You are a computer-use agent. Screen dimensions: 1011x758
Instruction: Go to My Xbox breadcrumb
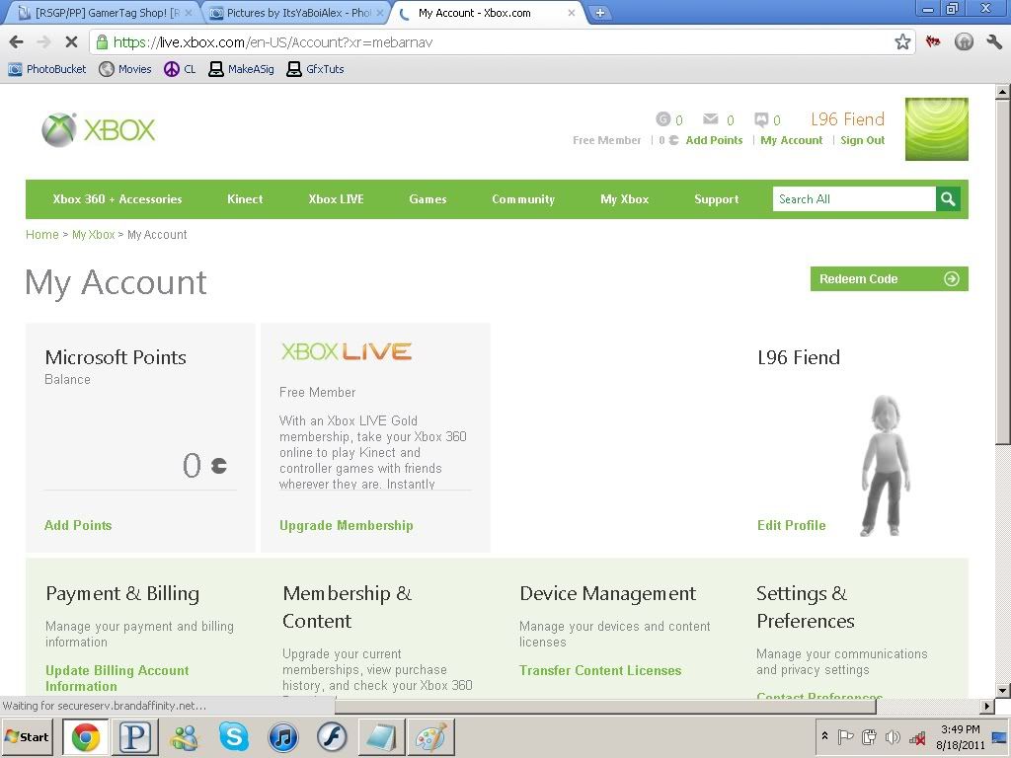(x=94, y=235)
